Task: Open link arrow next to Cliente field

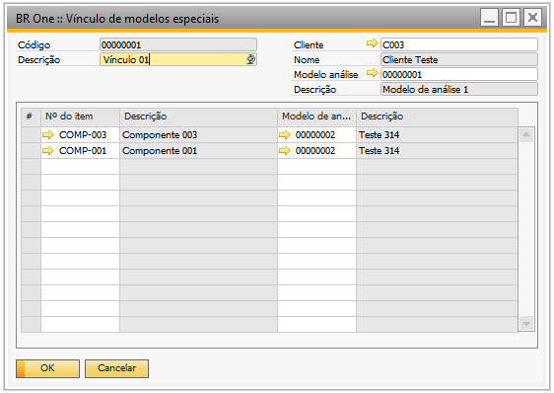Action: 372,43
